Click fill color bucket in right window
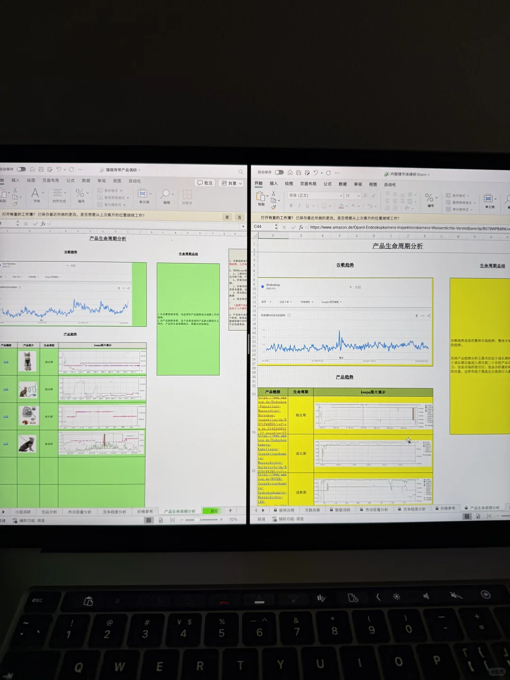 [341, 206]
